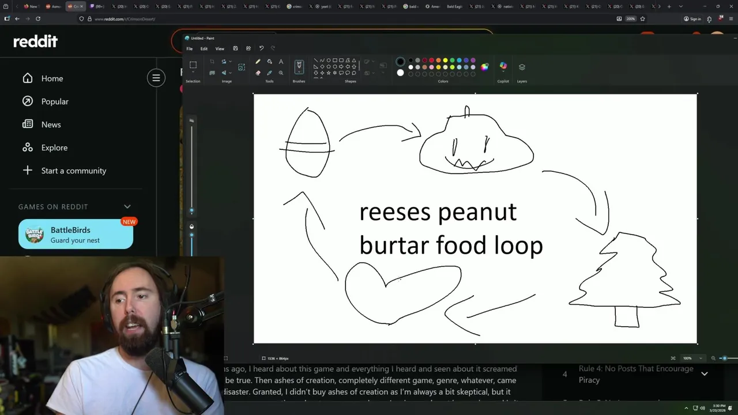Click Start a community link

74,171
